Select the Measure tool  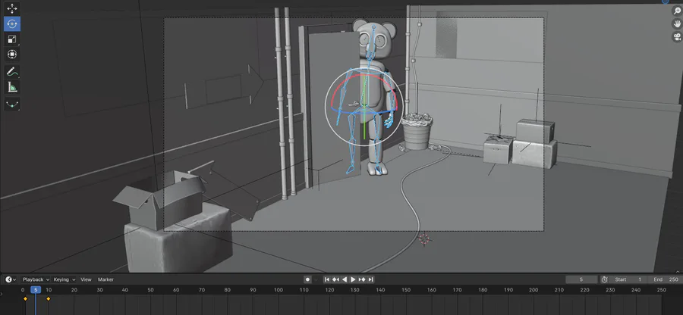pyautogui.click(x=11, y=87)
